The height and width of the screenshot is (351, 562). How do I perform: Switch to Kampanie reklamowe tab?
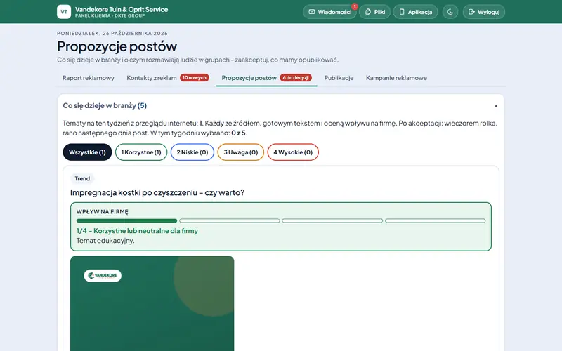396,78
